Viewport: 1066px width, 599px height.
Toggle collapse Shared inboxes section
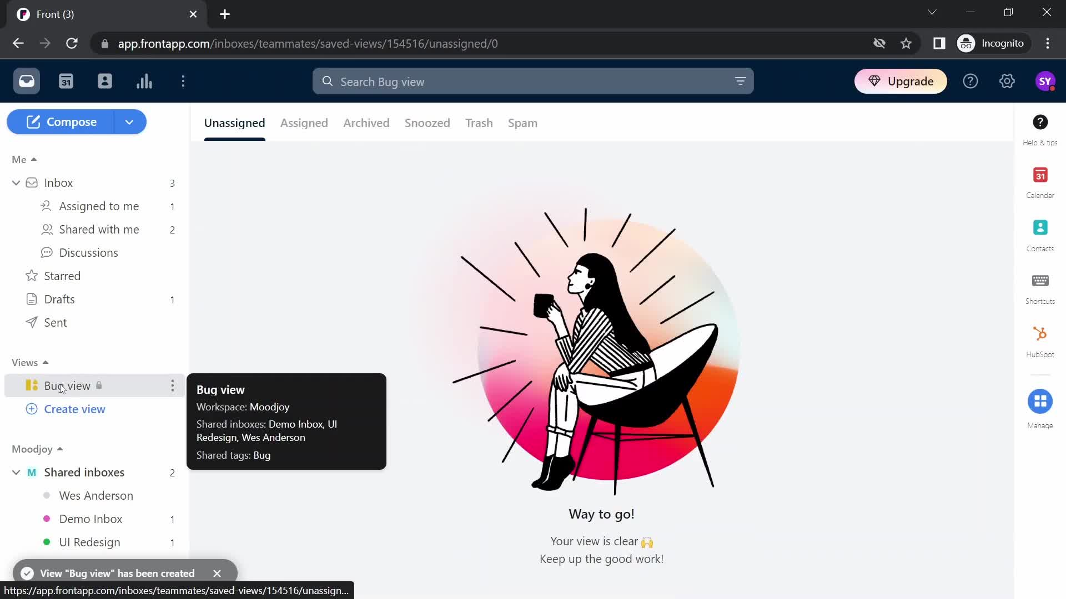click(x=16, y=472)
